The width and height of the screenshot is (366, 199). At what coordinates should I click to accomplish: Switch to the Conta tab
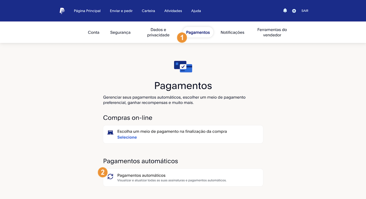coord(94,32)
